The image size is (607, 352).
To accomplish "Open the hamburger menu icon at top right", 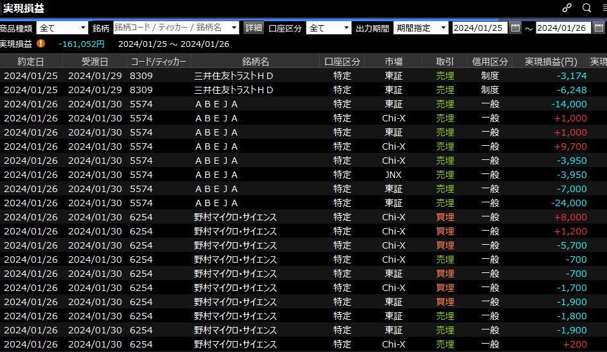I will [x=604, y=8].
